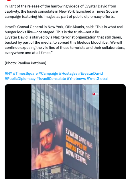Viewport: 126px width, 179px height.
Task: Open the #YnetGlobal hashtag
Action: [97, 79]
